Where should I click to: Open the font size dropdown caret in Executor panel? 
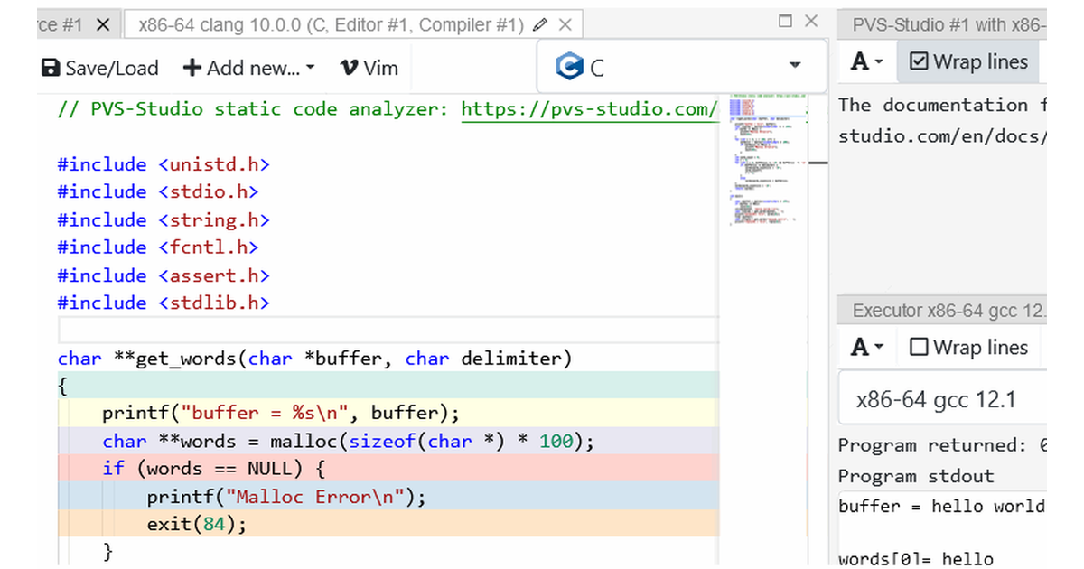point(877,347)
